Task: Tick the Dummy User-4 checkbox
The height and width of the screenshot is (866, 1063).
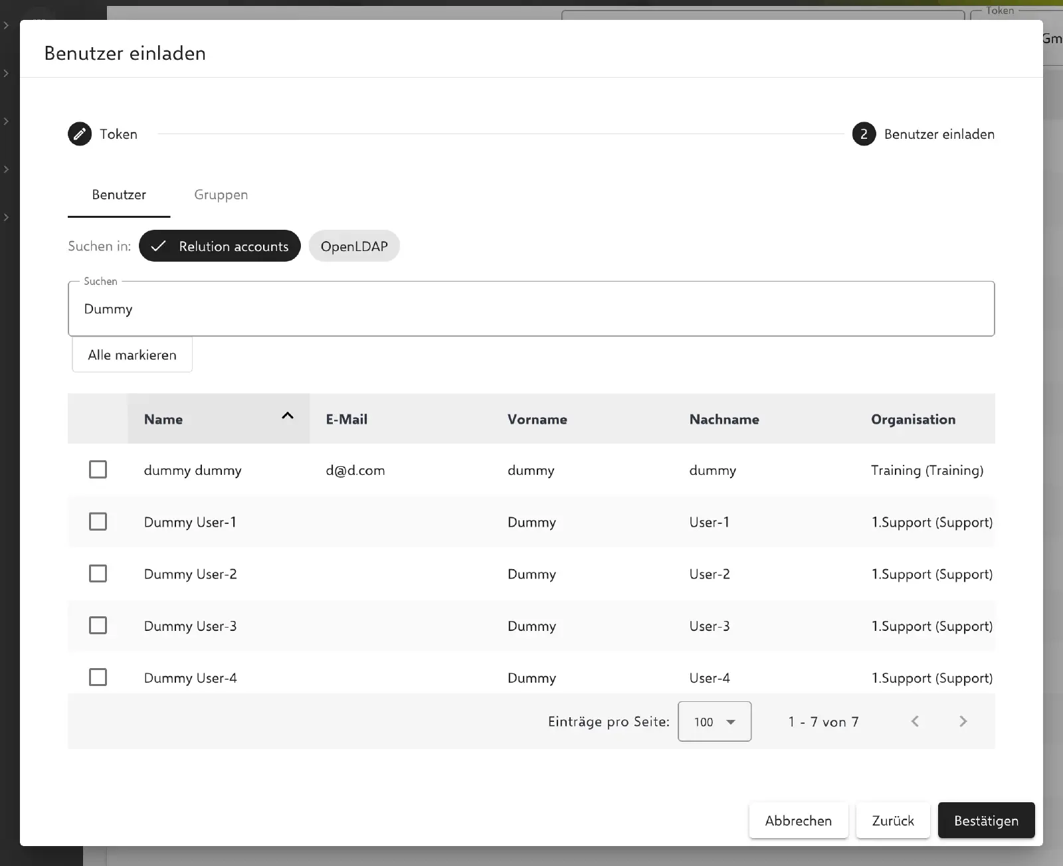Action: point(98,677)
